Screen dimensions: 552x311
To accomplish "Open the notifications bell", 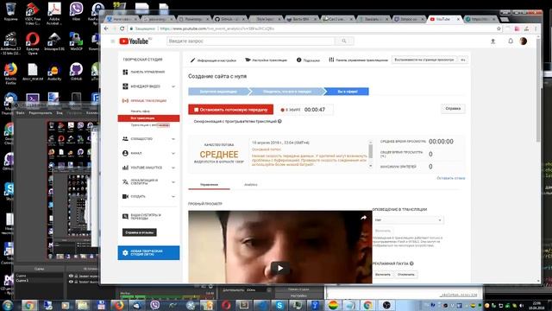I will pyautogui.click(x=511, y=41).
